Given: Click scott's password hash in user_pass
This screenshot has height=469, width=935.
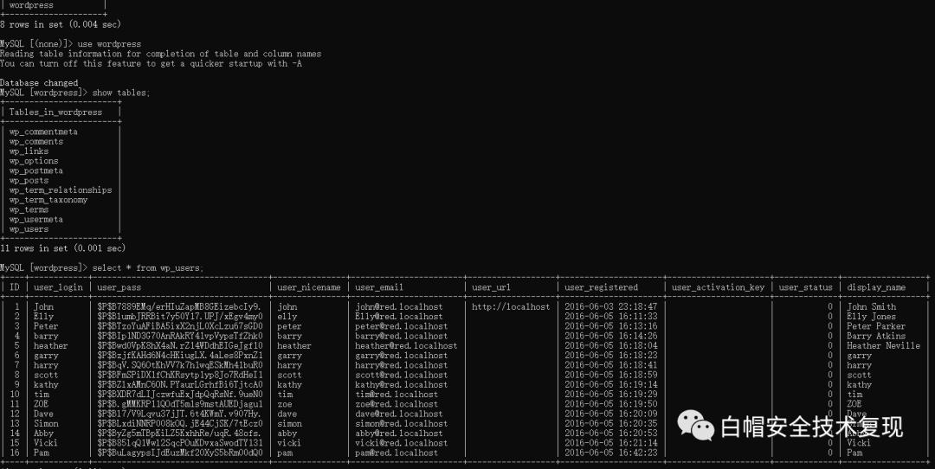Looking at the screenshot, I should [180, 375].
